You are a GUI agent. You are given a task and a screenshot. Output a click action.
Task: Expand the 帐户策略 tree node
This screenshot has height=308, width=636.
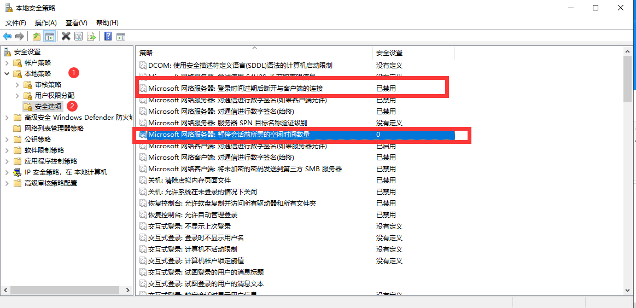coord(7,63)
